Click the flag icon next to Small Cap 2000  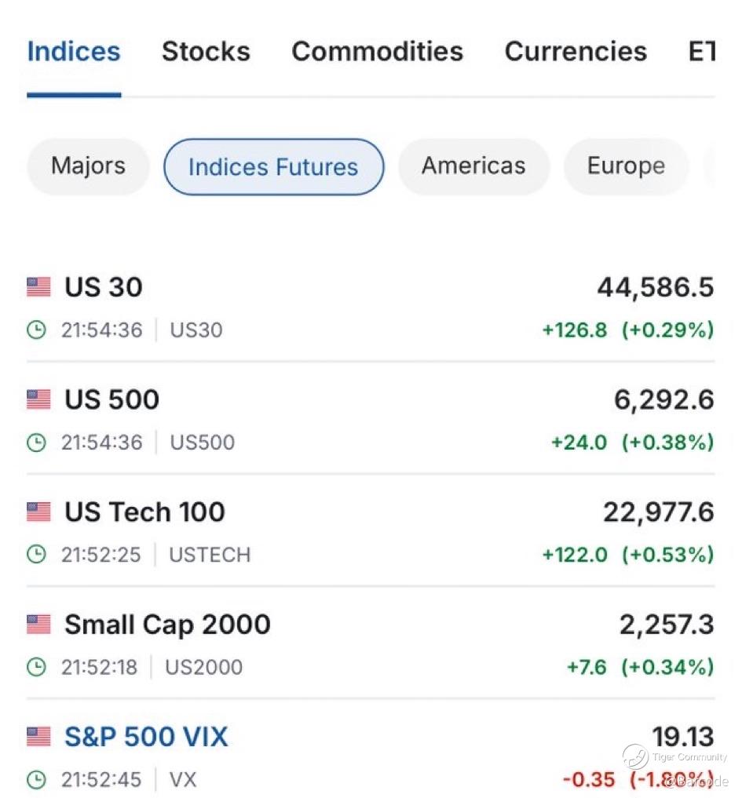pyautogui.click(x=38, y=625)
